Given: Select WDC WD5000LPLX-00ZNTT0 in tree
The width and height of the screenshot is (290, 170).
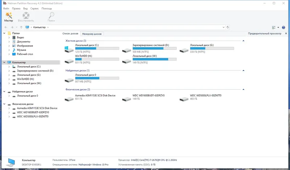Looking at the screenshot, I should 33,117.
